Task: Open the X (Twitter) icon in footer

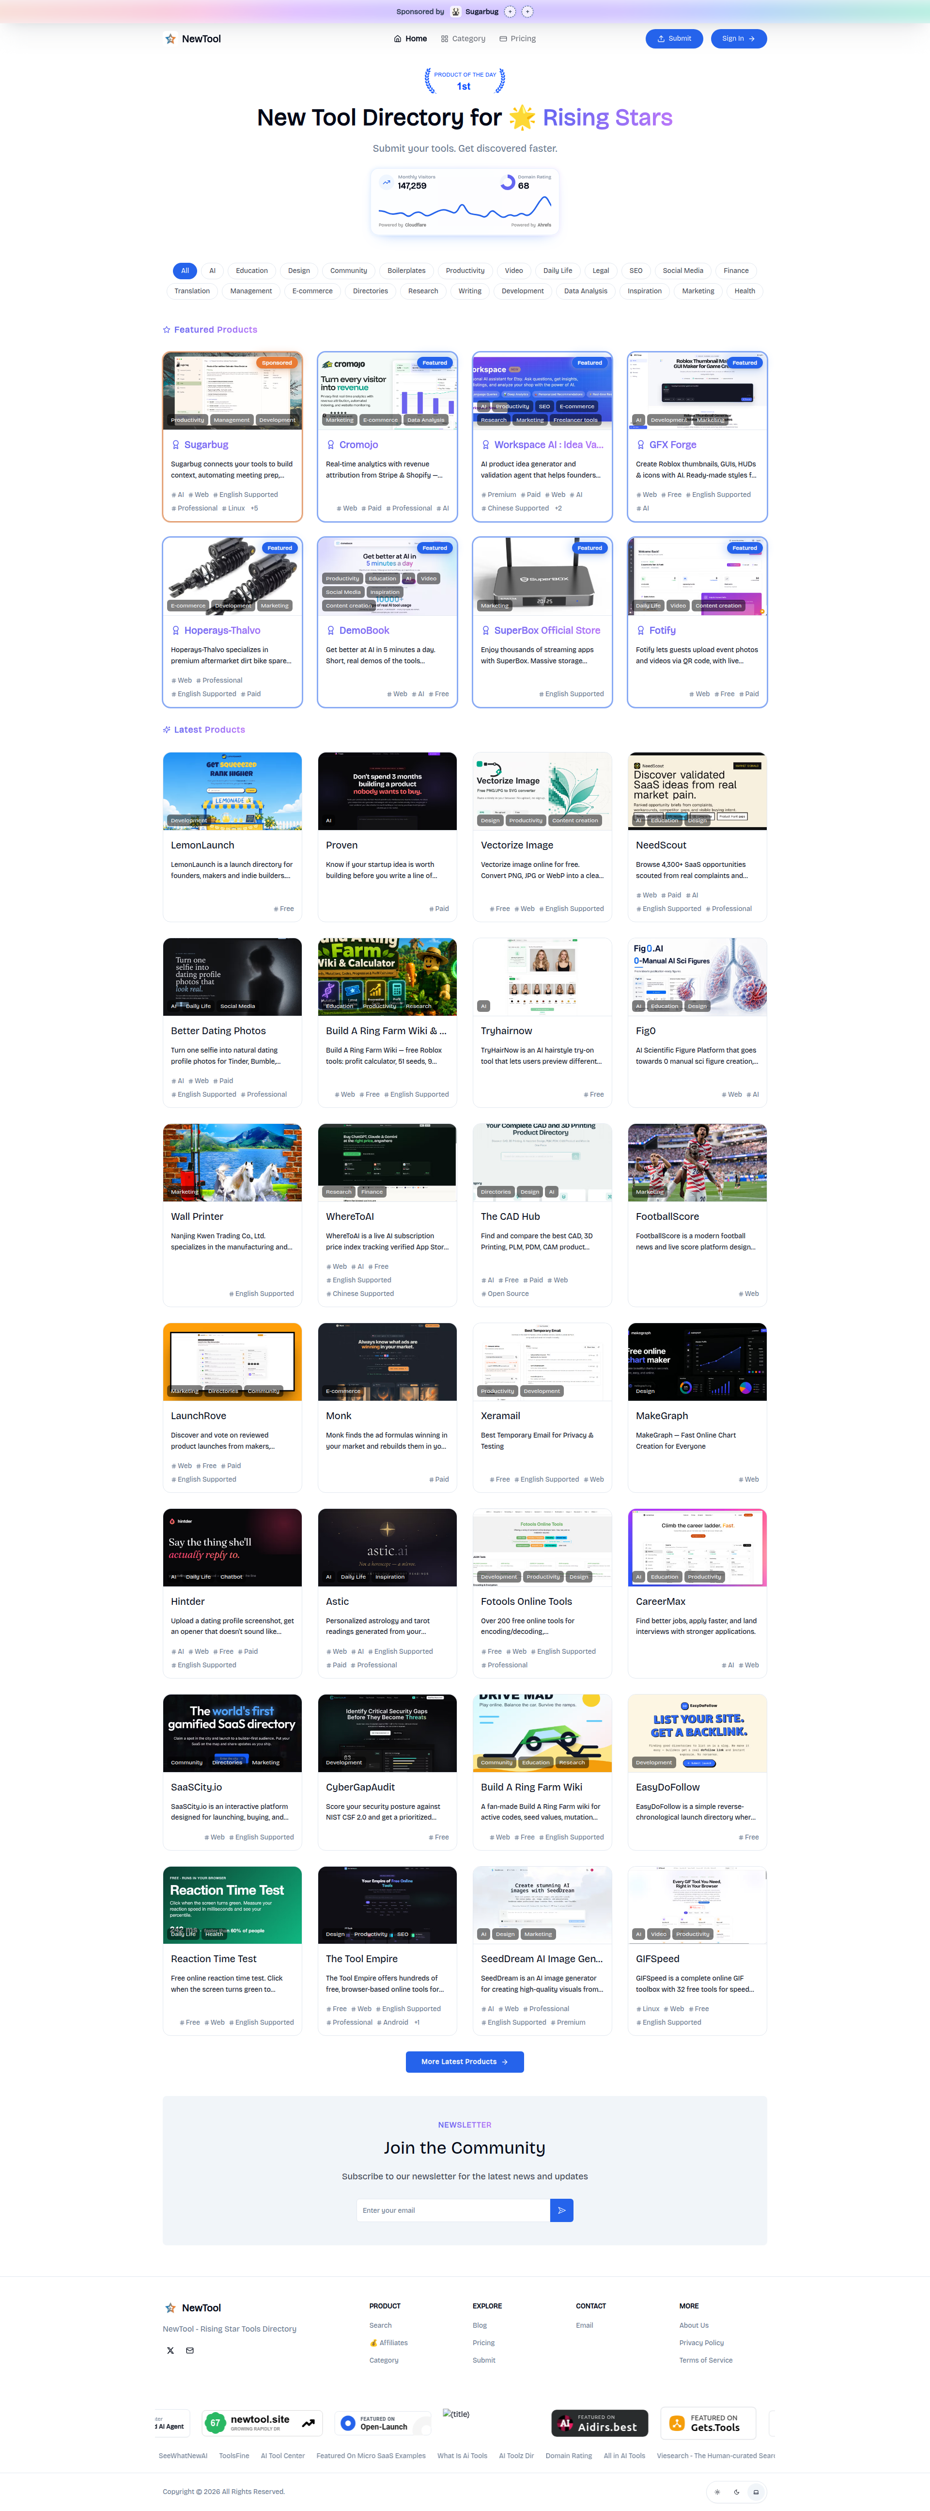Action: tap(170, 2350)
